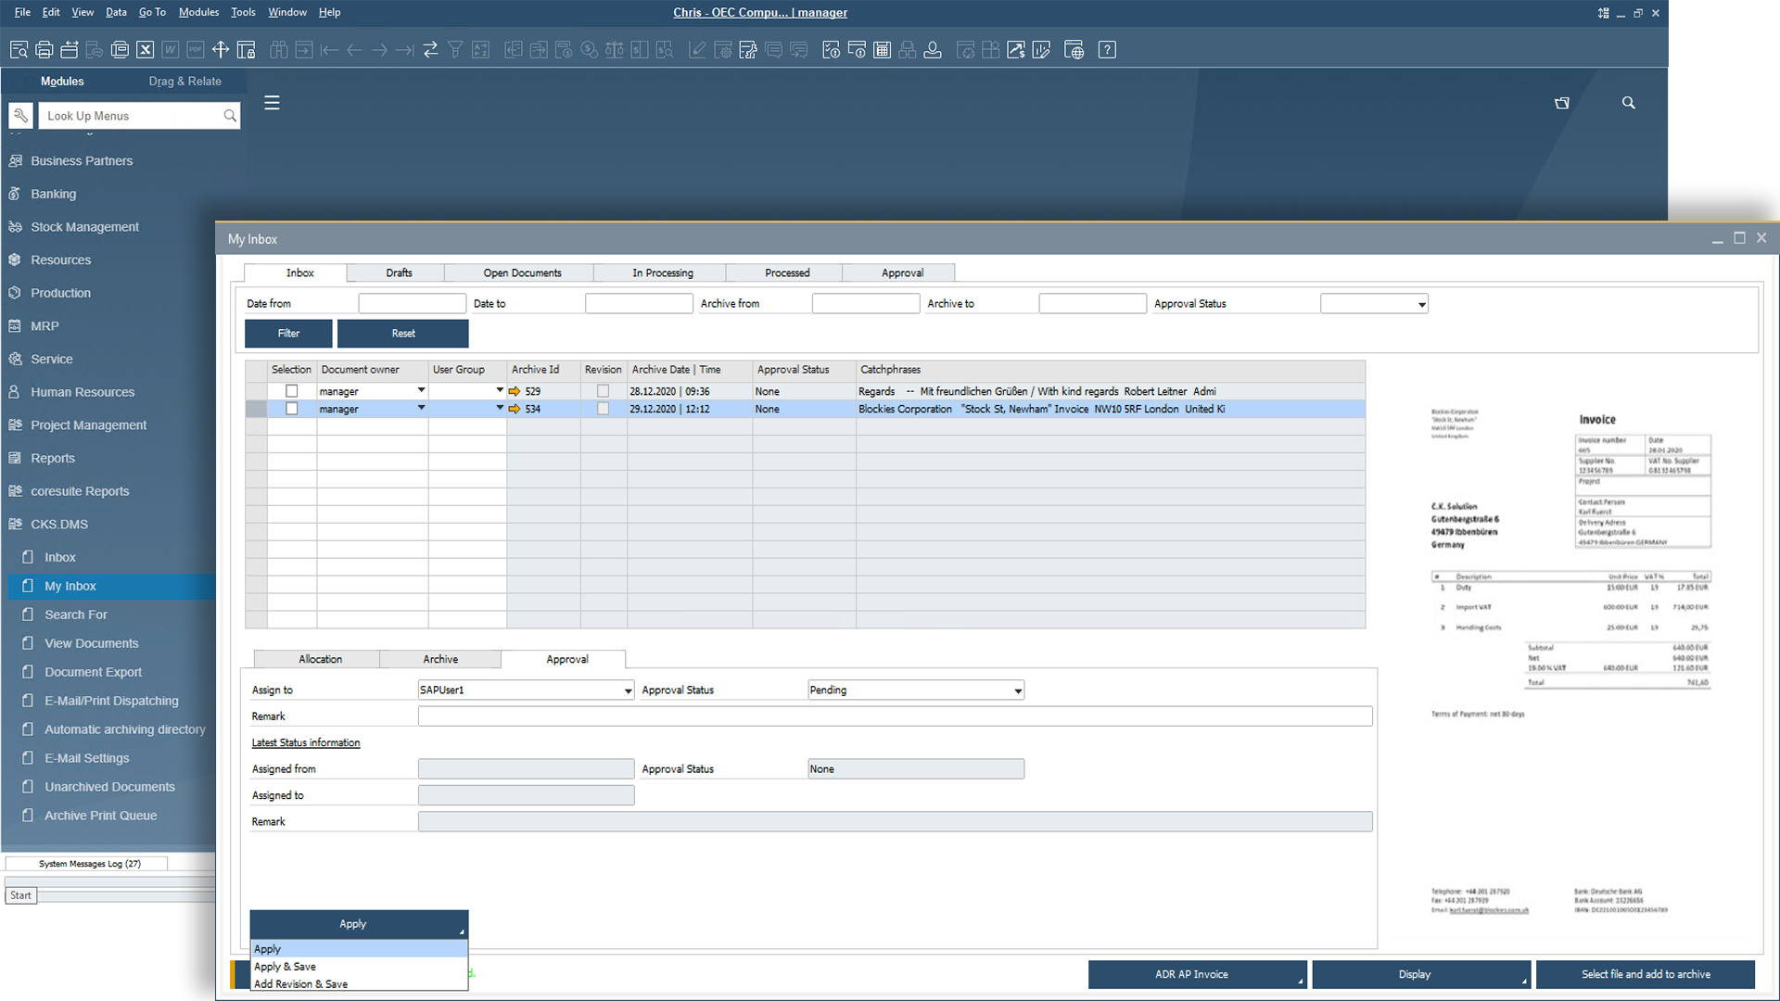Toggle checkbox for archive ID 529 row
Screen dimensions: 1780x1001
click(x=292, y=391)
